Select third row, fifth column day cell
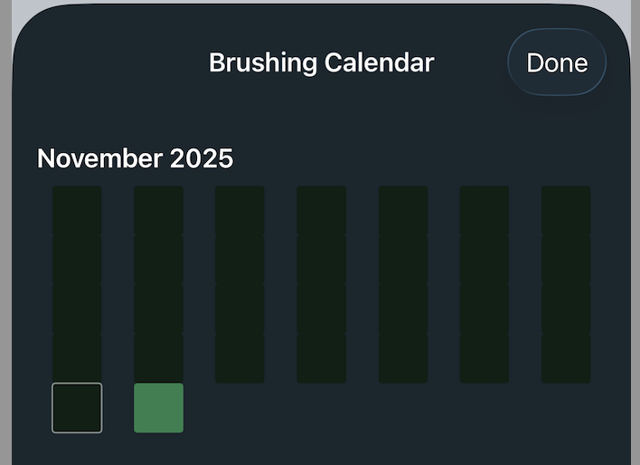Viewport: 640px width, 465px height. click(x=403, y=309)
